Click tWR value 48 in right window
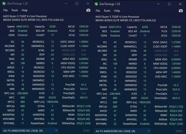186x134 pixels. [x=115, y=90]
